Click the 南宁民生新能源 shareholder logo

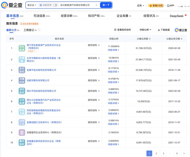[22, 48]
